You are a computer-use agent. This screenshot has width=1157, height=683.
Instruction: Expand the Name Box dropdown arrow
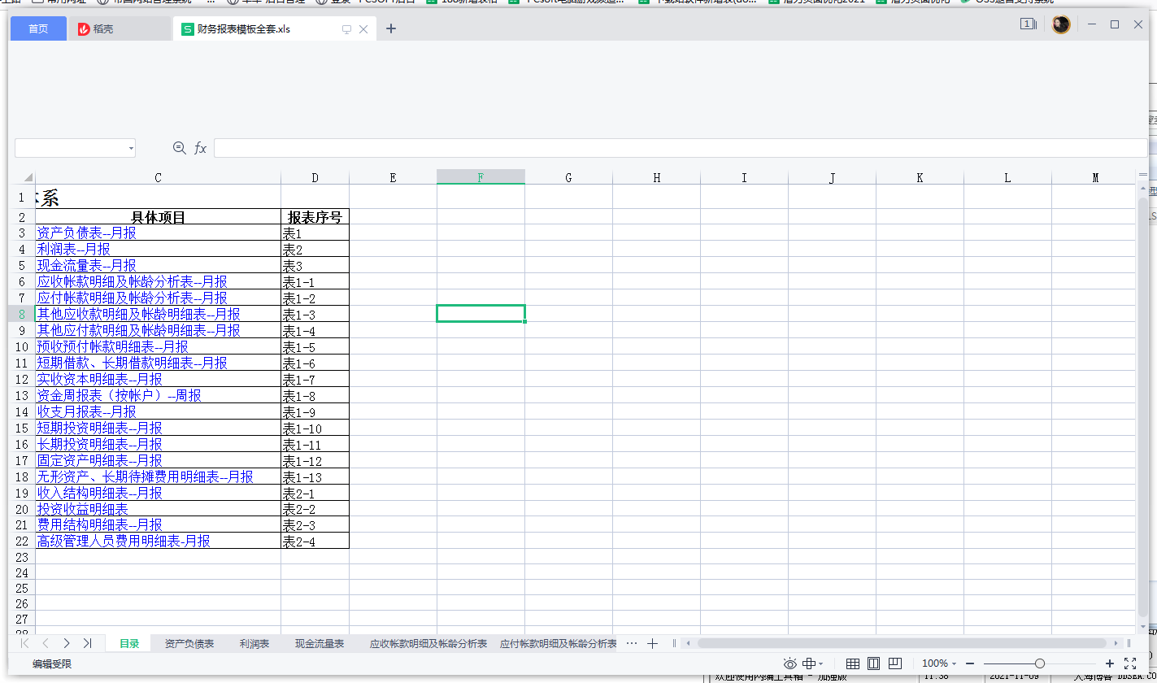(x=131, y=149)
